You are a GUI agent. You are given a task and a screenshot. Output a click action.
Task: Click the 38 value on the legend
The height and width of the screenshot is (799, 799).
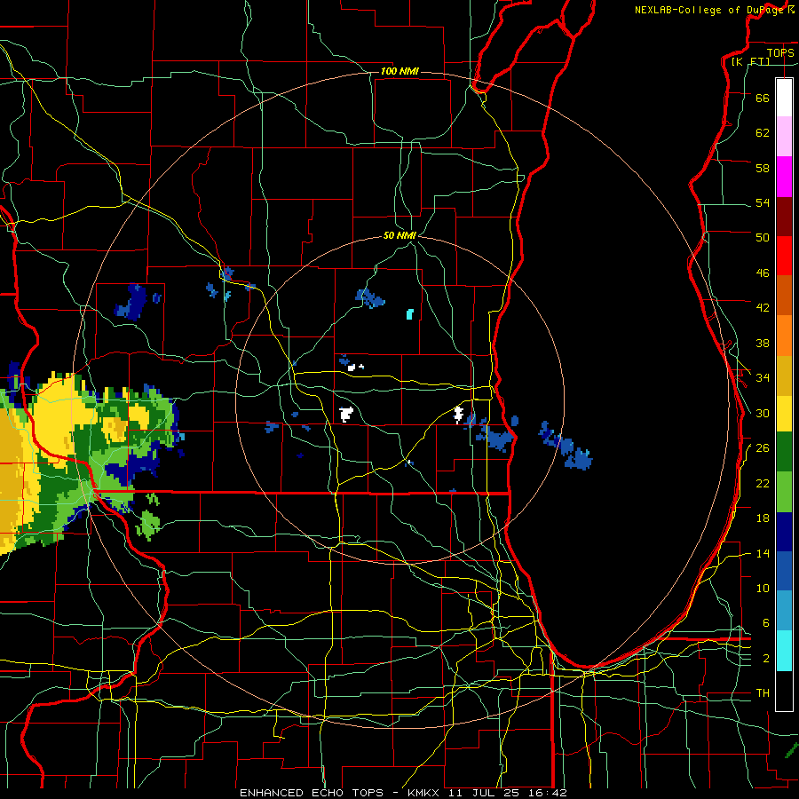(x=763, y=343)
